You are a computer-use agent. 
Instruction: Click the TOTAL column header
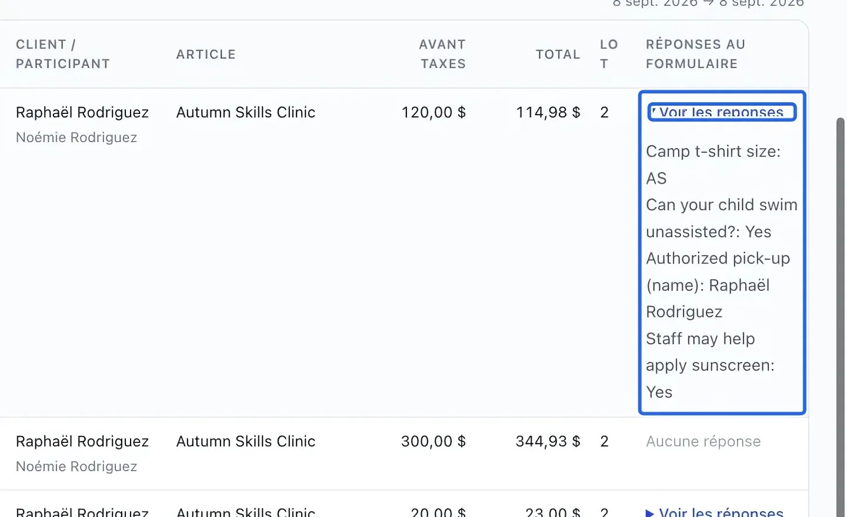point(558,54)
